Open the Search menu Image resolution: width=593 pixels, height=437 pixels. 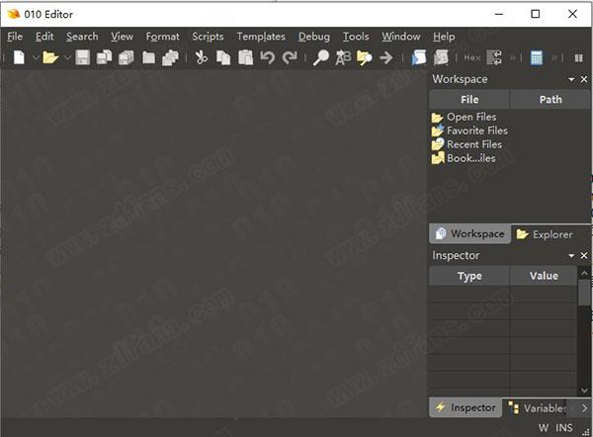(x=82, y=37)
